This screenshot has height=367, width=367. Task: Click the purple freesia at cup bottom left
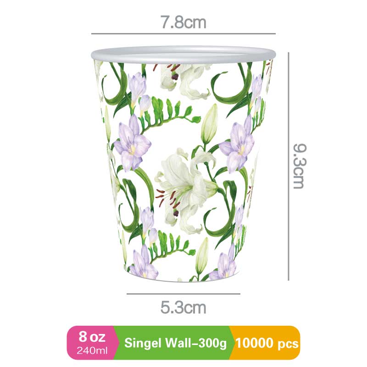pos(143,263)
